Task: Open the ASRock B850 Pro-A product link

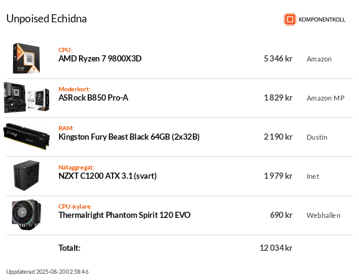Action: pyautogui.click(x=93, y=97)
